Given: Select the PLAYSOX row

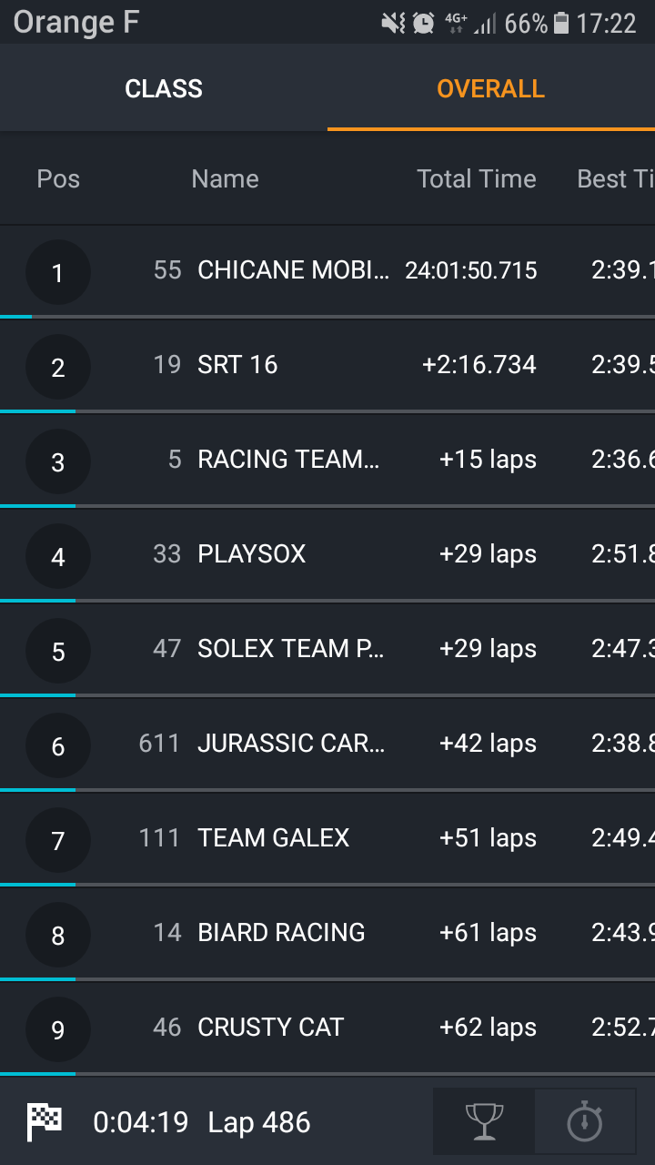Looking at the screenshot, I should point(252,554).
